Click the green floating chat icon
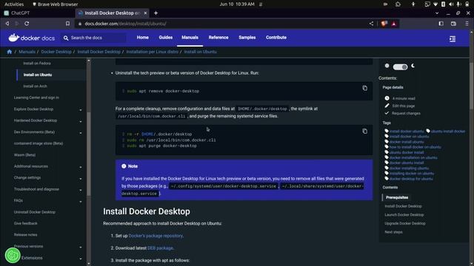Image resolution: width=474 pixels, height=266 pixels. (x=13, y=256)
